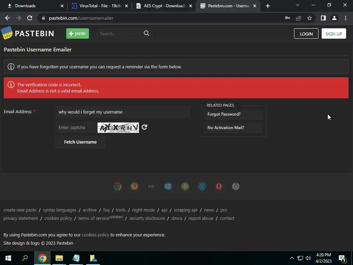Close the VirusTotal tab

(x=127, y=6)
